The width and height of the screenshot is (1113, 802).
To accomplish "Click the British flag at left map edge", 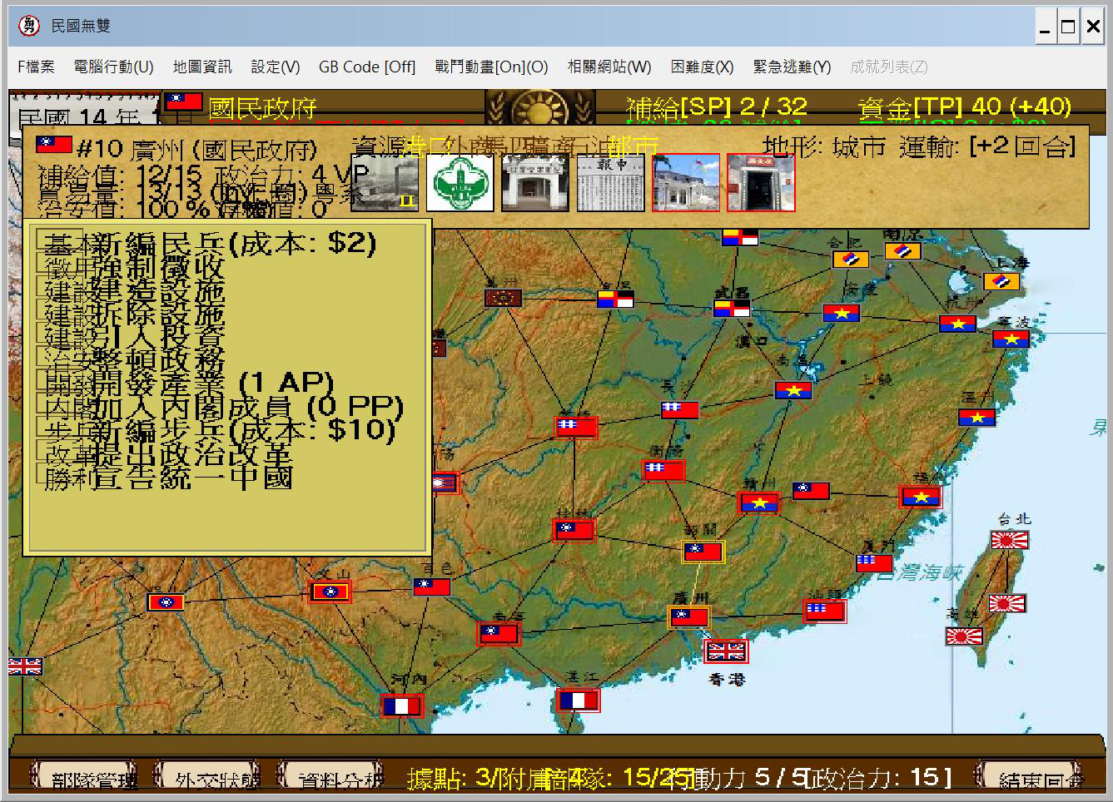I will (x=25, y=666).
